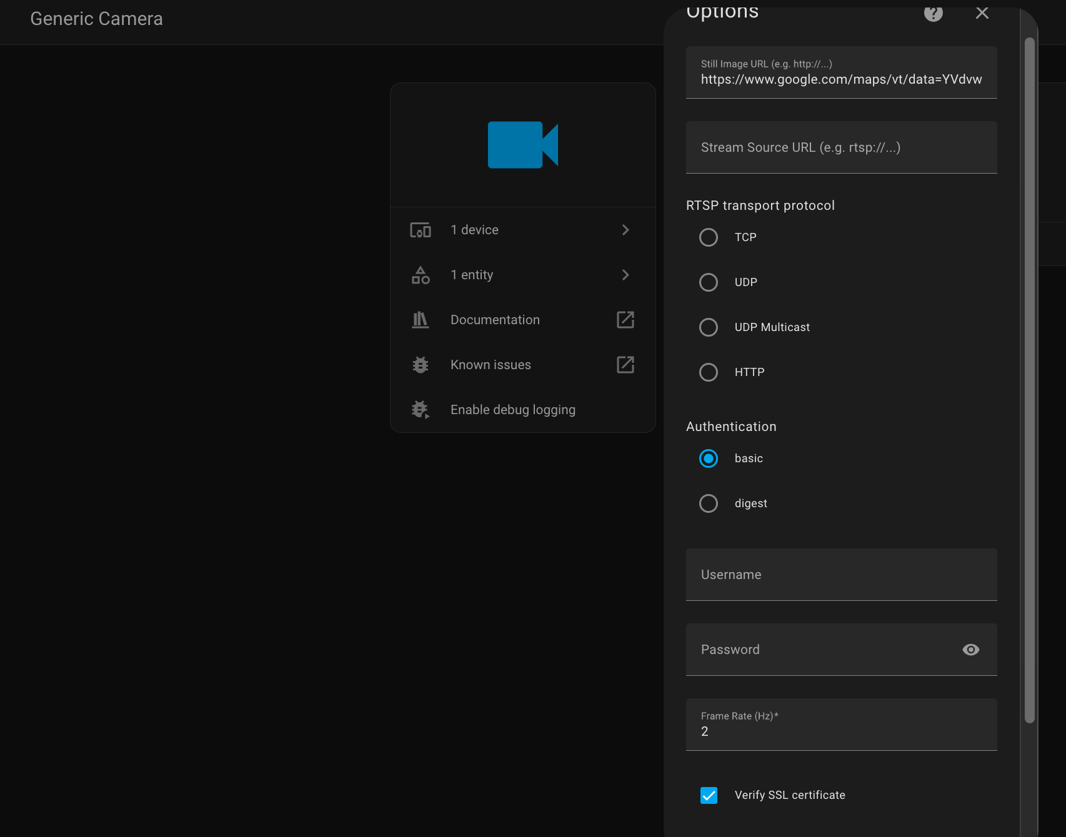The width and height of the screenshot is (1066, 837).
Task: Click the entity hub icon beside '1 entity'
Action: pos(421,275)
